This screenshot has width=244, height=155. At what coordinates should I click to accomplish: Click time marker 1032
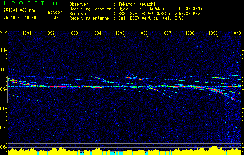(50, 33)
